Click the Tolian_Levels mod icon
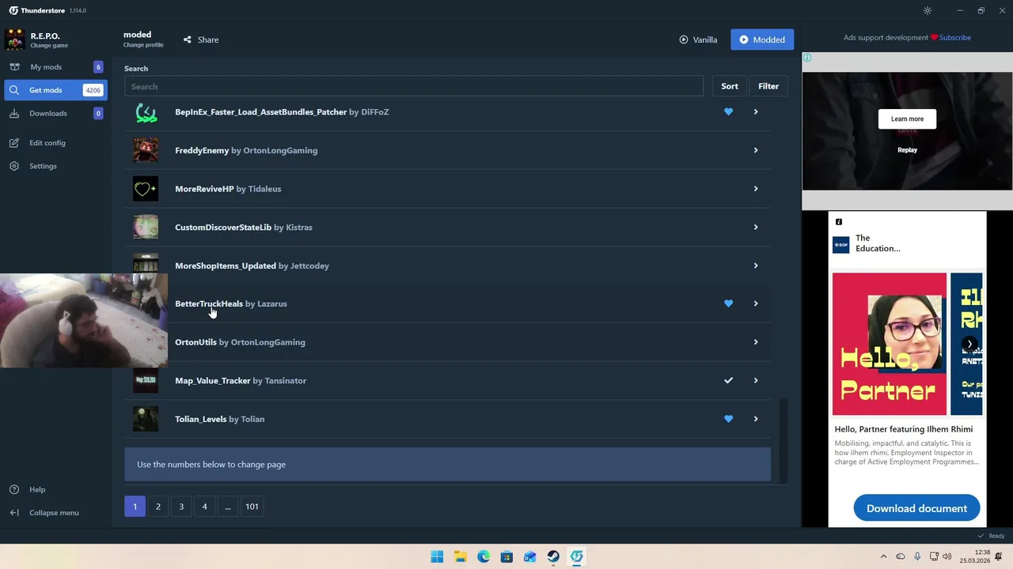 click(146, 419)
